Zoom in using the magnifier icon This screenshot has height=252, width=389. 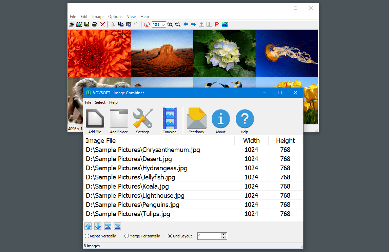(170, 24)
